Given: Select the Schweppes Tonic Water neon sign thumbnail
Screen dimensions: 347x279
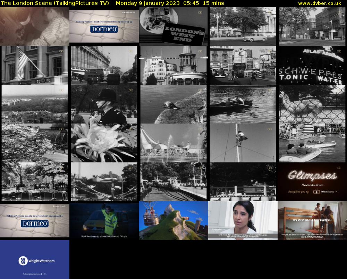Looking at the screenshot, I should [x=312, y=65].
